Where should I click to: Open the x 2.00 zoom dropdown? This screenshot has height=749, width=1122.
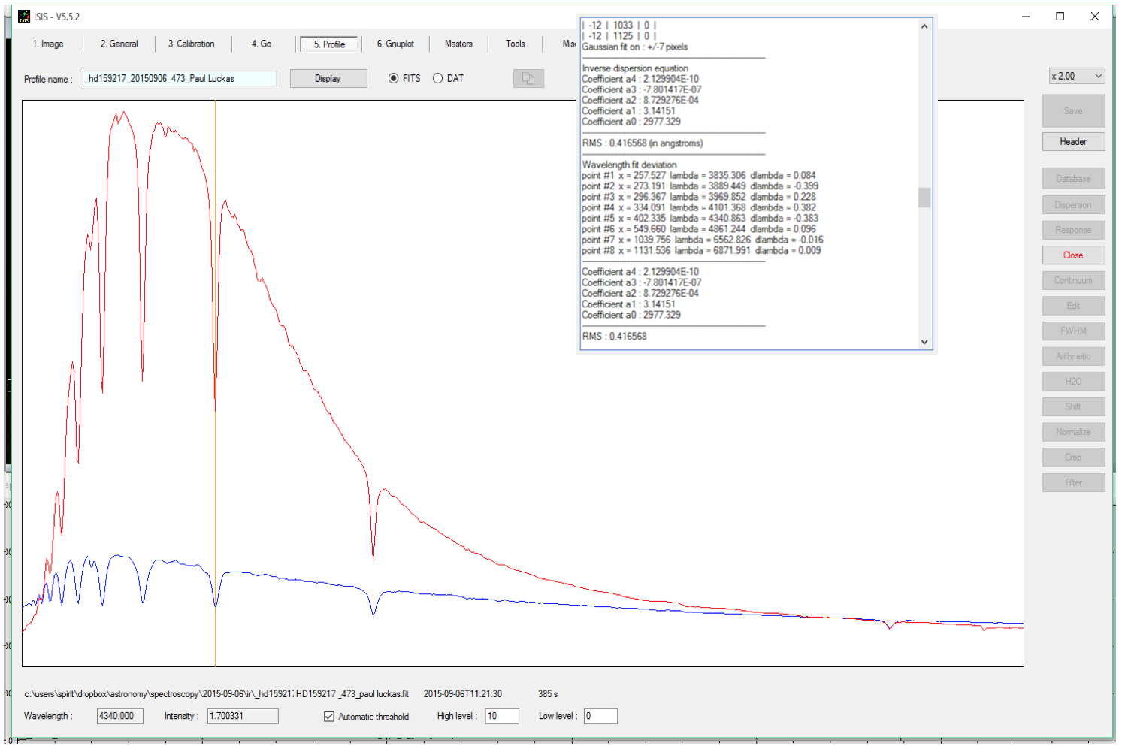click(x=1077, y=76)
